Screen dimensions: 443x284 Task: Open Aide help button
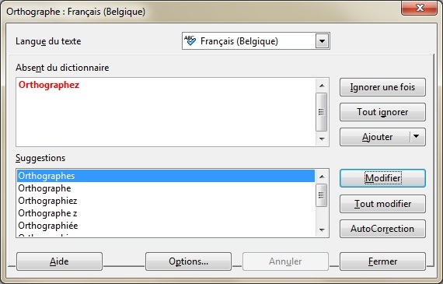[x=59, y=261]
